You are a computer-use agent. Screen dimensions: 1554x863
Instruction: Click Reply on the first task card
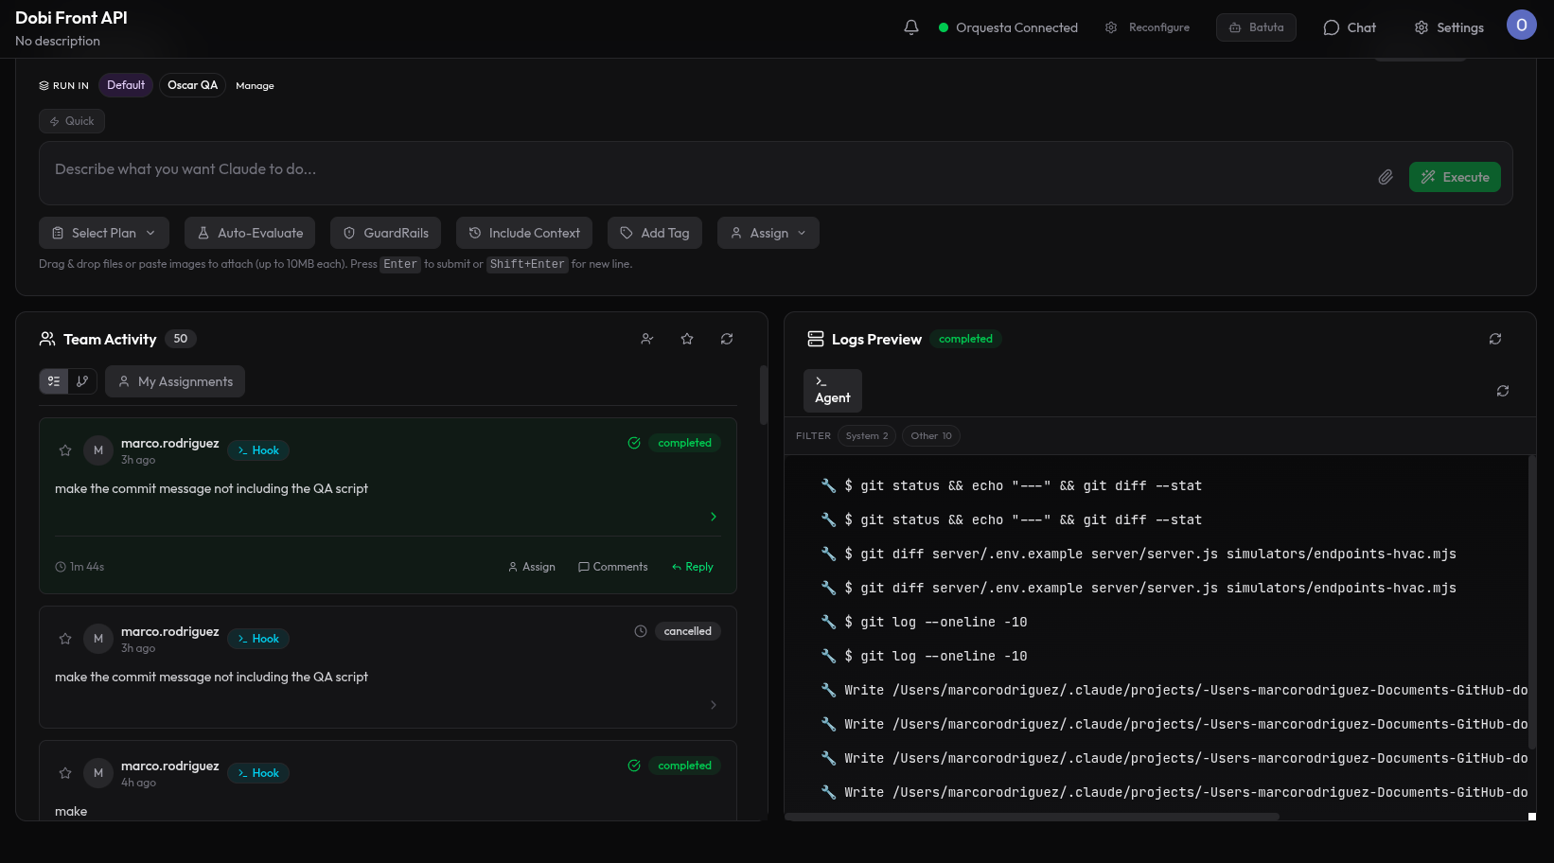click(x=693, y=567)
